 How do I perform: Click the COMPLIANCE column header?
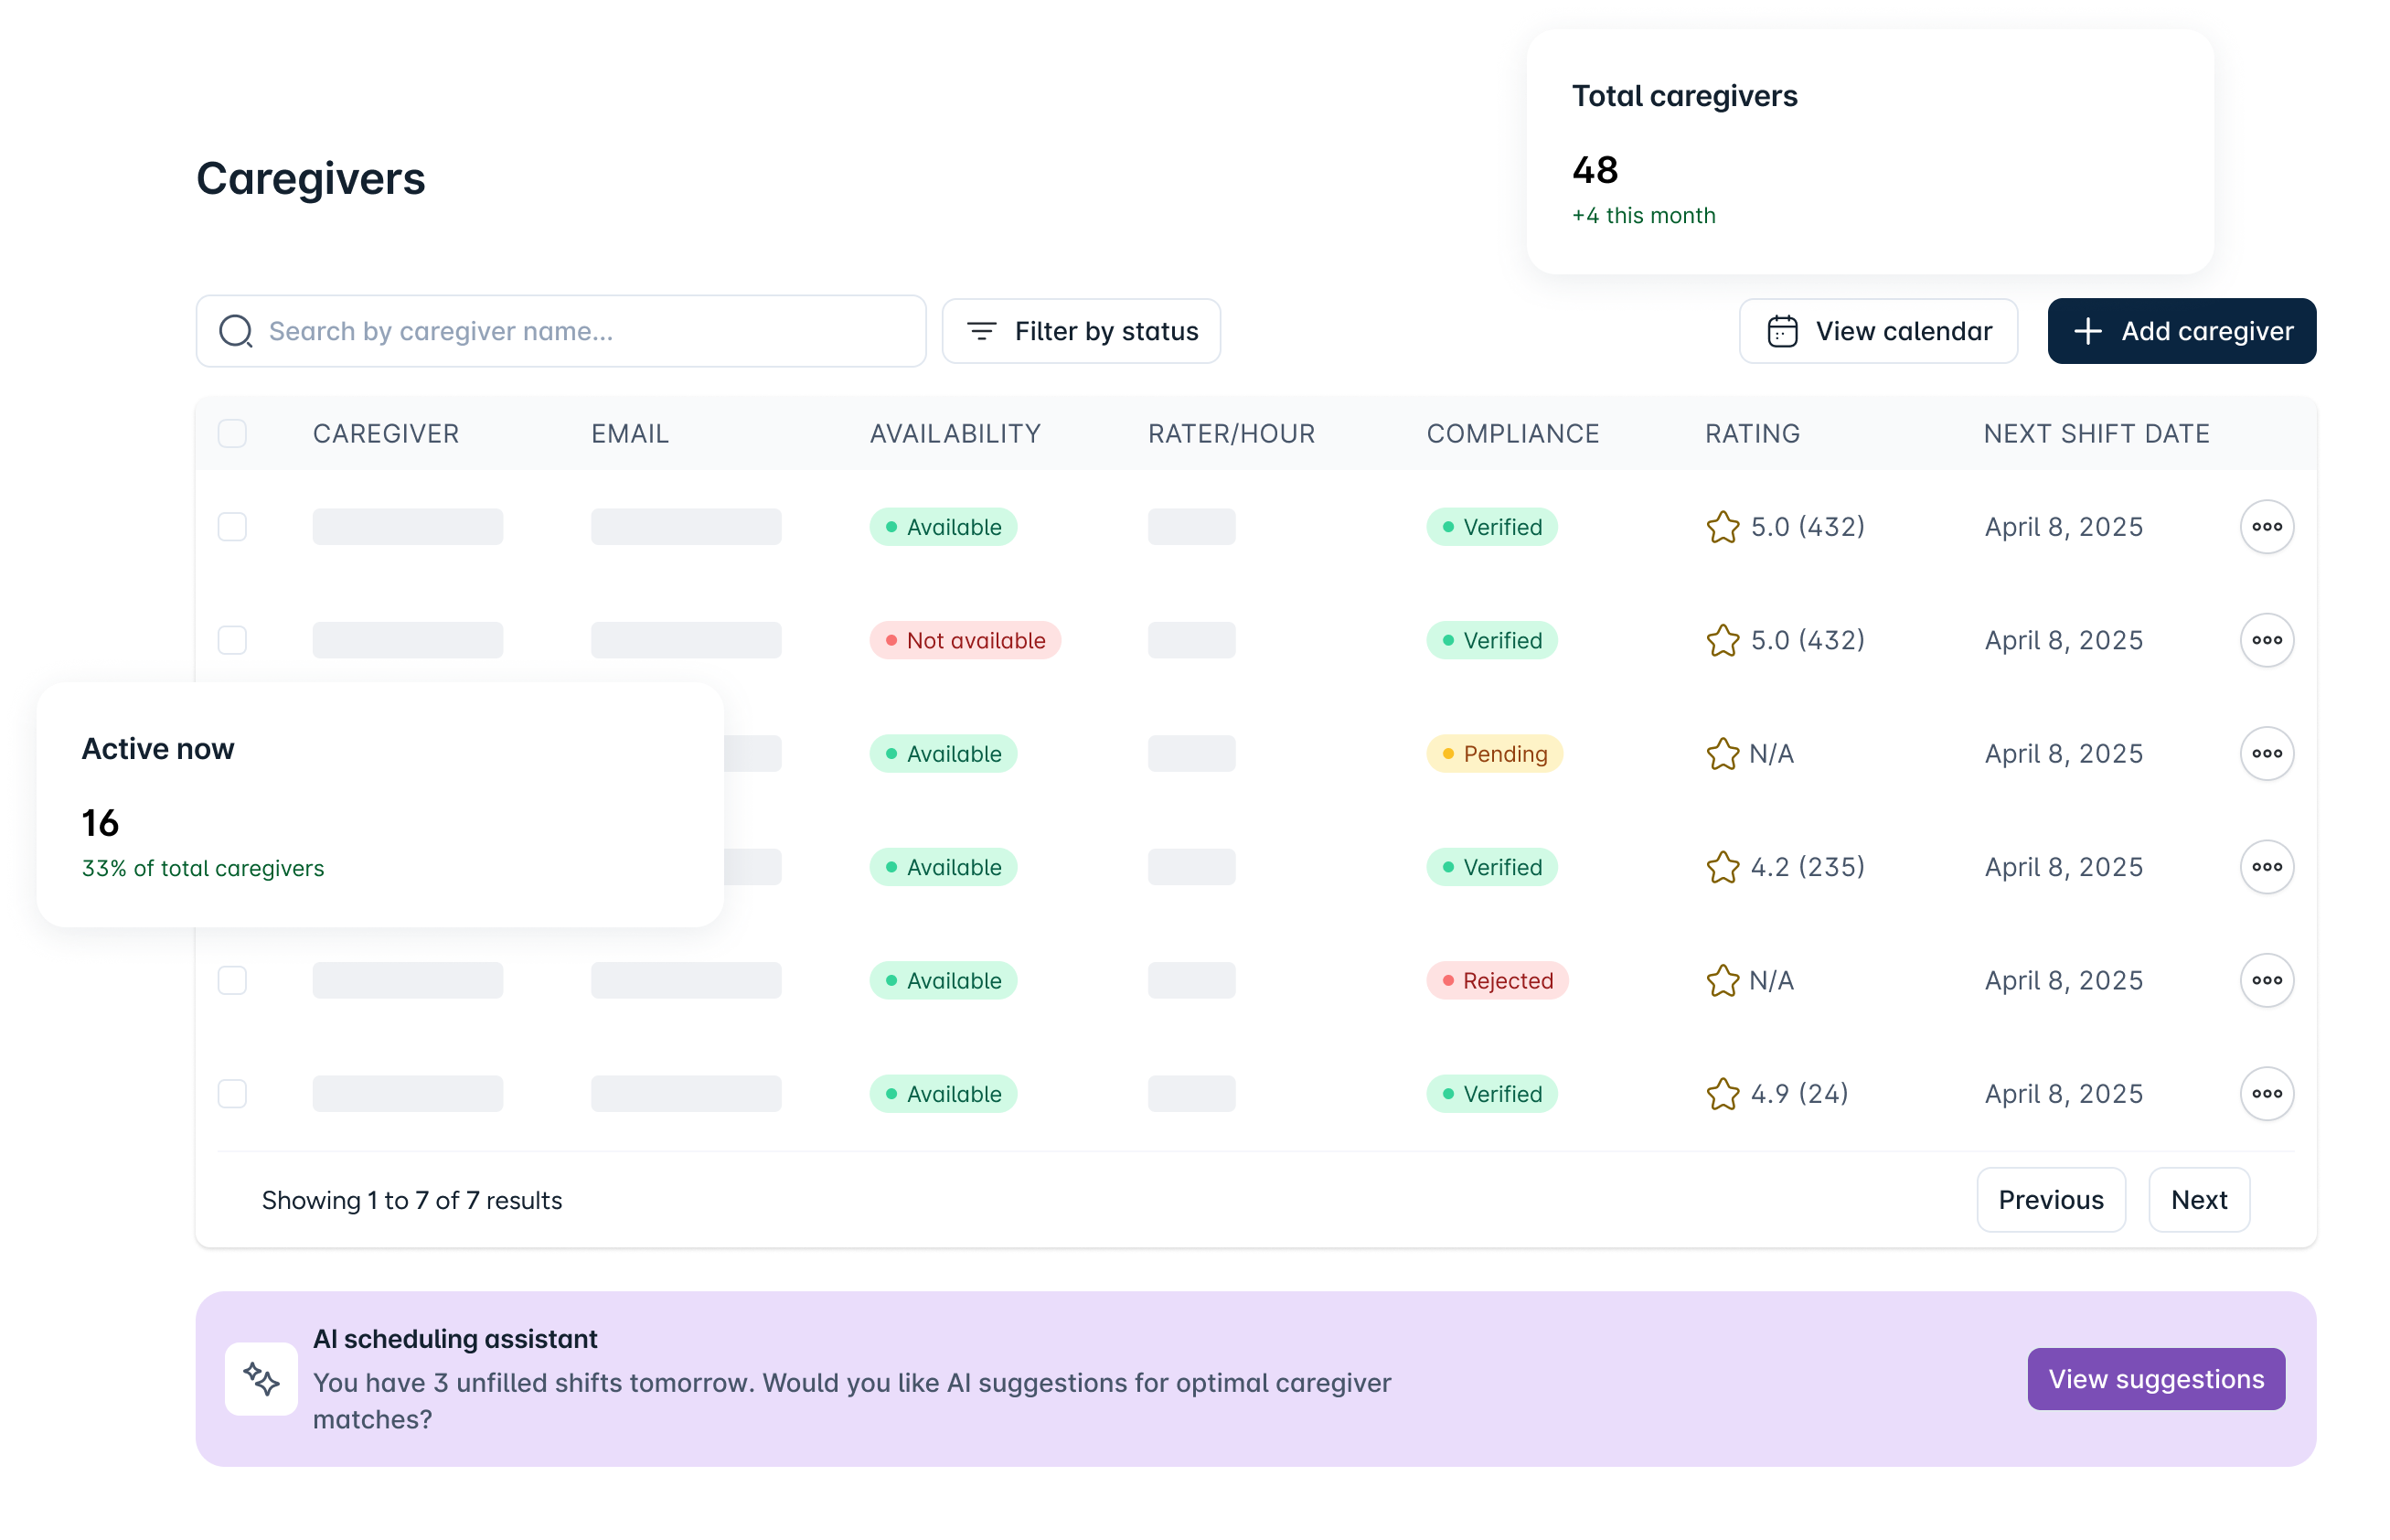click(x=1511, y=433)
